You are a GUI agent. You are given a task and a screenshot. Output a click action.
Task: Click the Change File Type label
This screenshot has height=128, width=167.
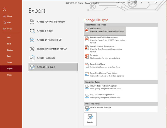tap(46, 67)
